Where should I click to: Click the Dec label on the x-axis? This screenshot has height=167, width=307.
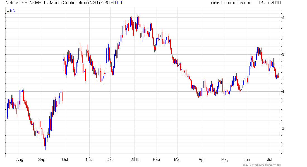[110, 159]
